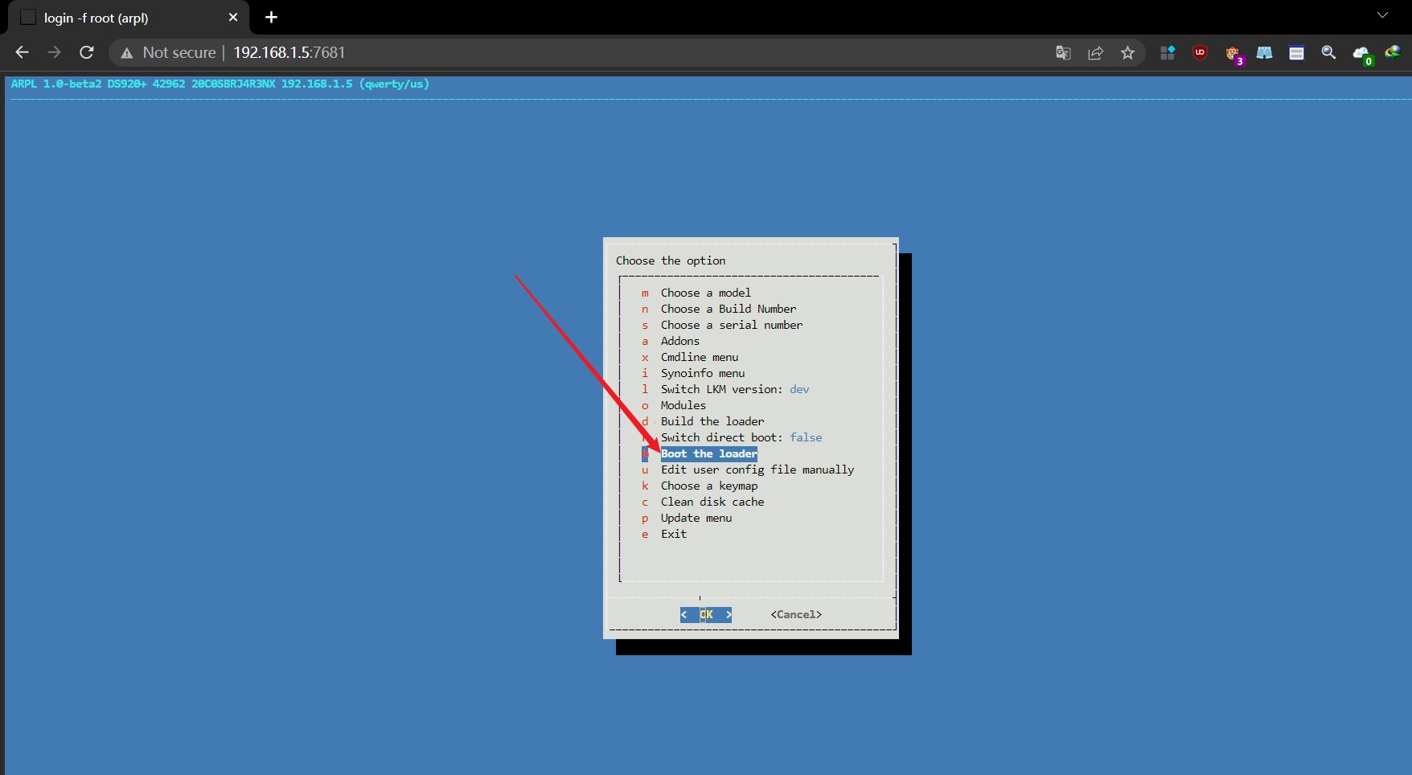Screen dimensions: 1412x775
Task: Click the browser forward arrow
Action: (x=54, y=52)
